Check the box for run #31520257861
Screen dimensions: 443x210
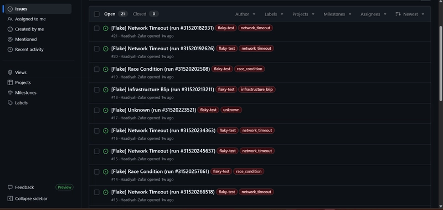click(96, 172)
